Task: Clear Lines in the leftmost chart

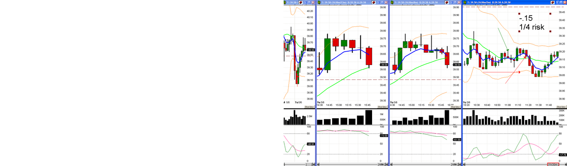Action: (309, 107)
